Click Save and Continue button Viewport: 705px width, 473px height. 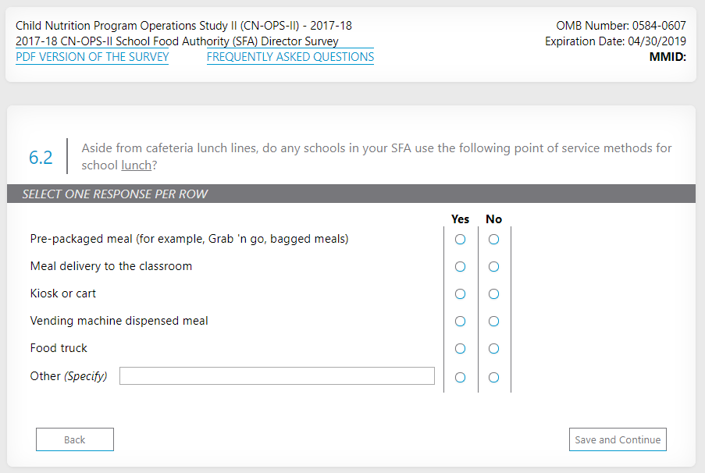tap(618, 439)
